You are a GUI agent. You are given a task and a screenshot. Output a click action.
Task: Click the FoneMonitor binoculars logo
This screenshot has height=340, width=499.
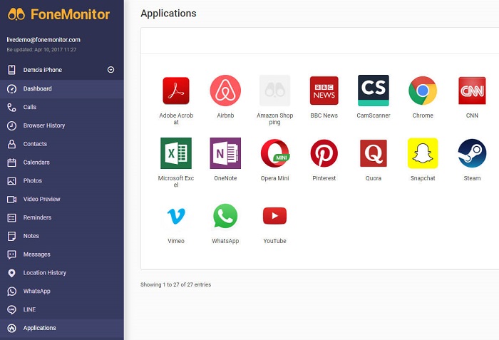point(16,14)
